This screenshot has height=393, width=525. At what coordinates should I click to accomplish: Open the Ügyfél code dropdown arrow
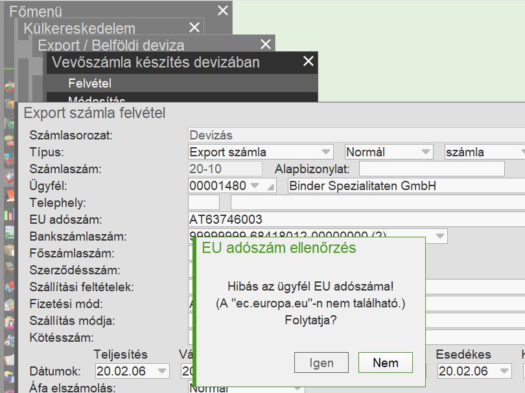click(x=255, y=185)
